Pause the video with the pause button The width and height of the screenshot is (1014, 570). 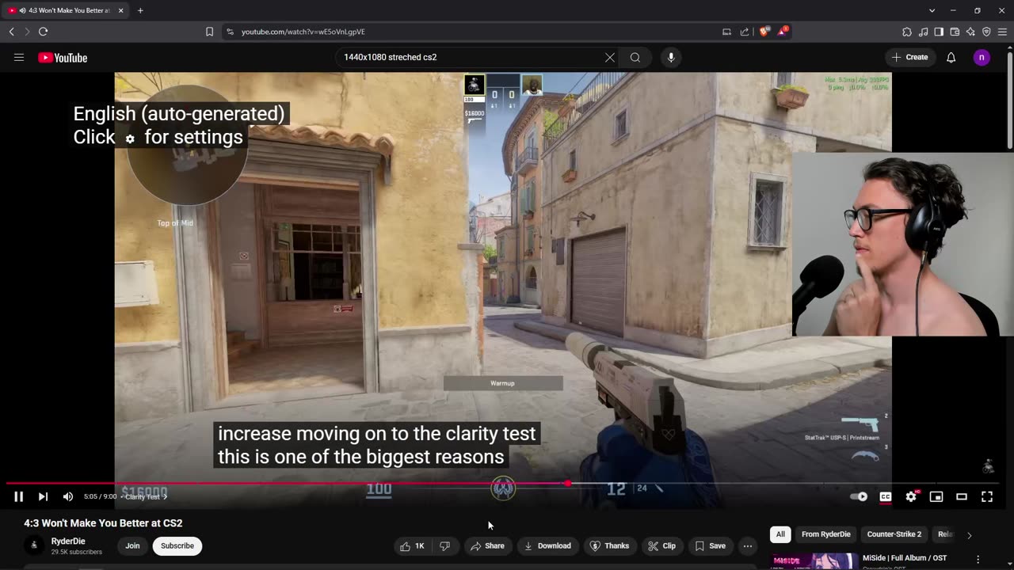click(x=19, y=496)
